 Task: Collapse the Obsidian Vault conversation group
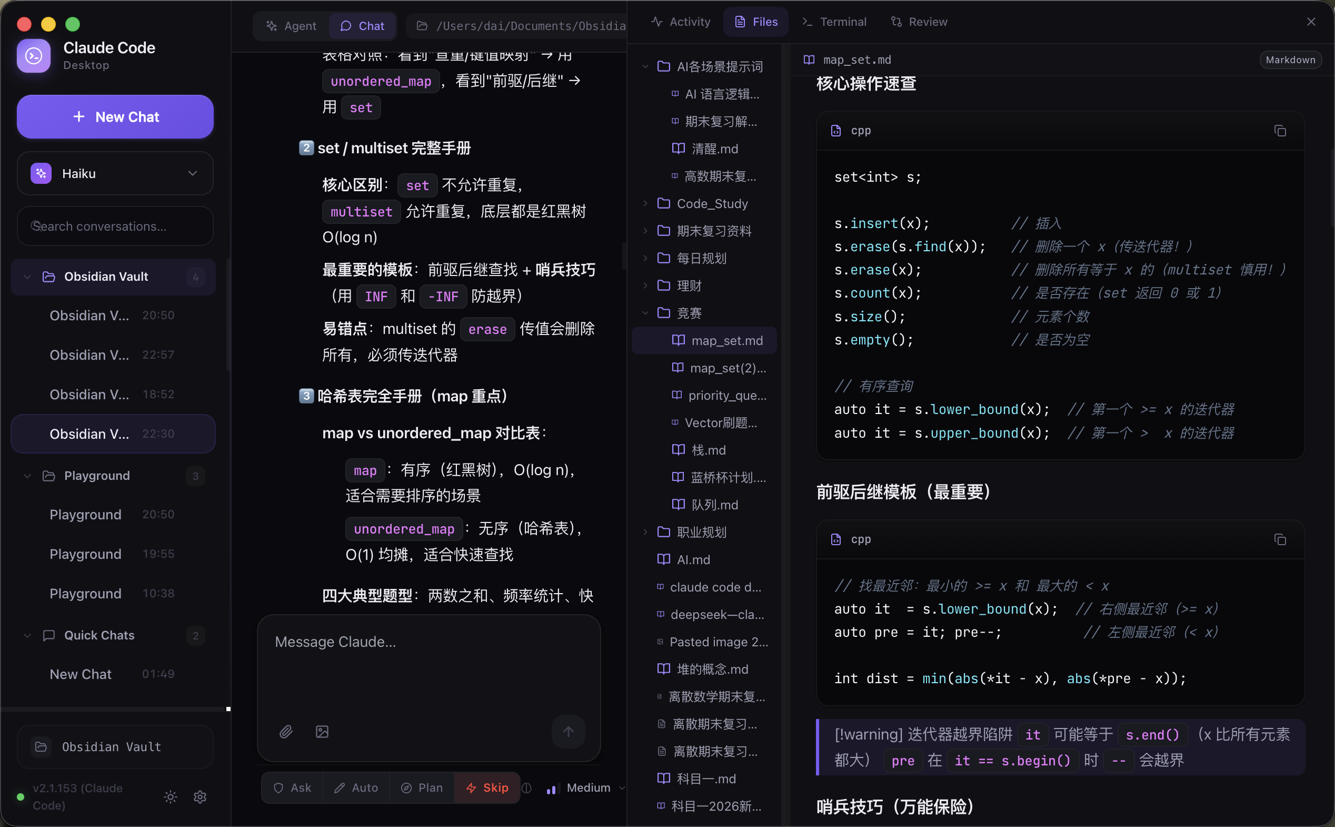point(27,277)
